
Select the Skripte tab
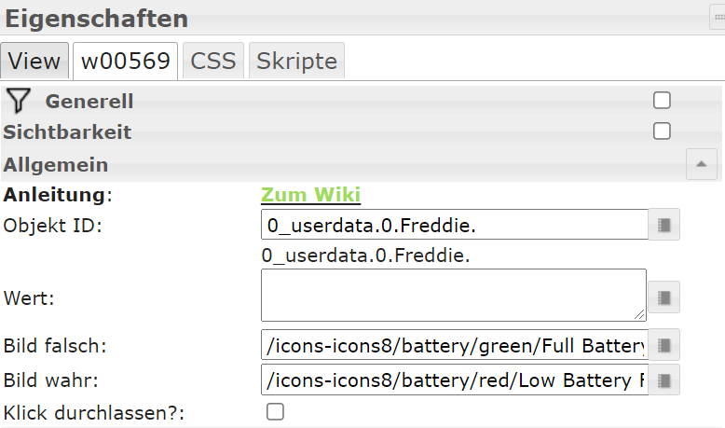[x=296, y=62]
